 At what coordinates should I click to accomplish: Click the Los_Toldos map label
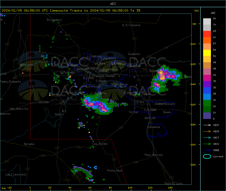(x=100, y=144)
